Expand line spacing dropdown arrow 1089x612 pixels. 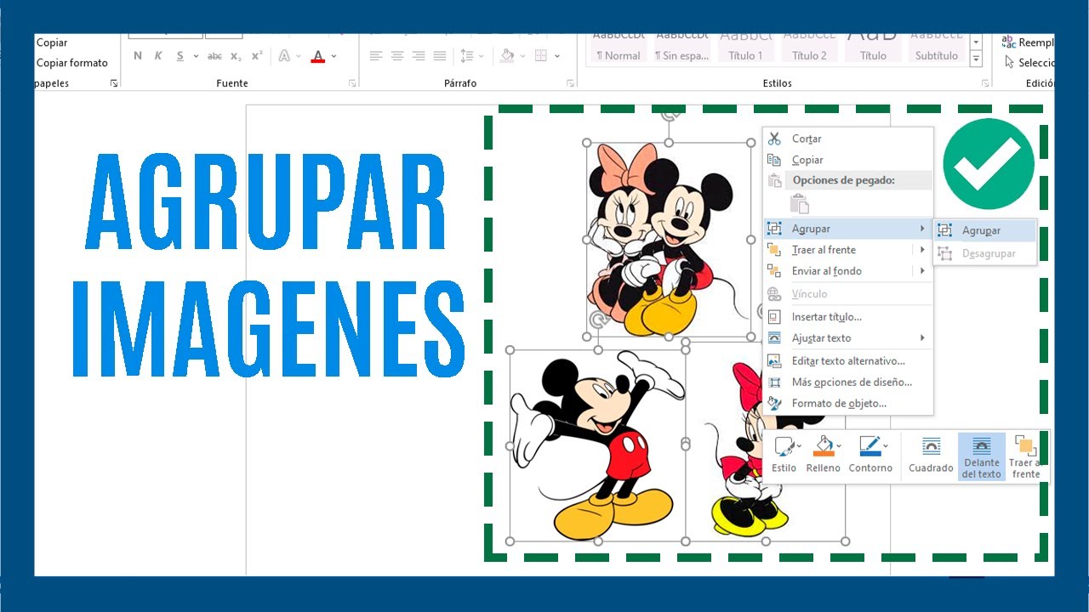(482, 56)
